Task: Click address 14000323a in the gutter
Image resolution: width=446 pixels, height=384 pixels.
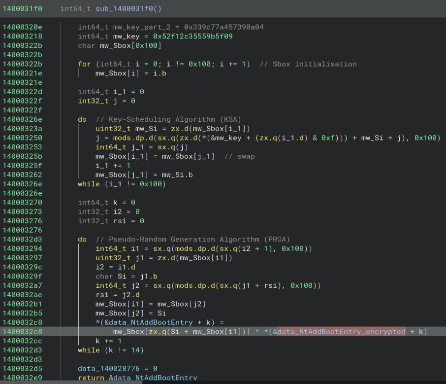Action: 23,129
